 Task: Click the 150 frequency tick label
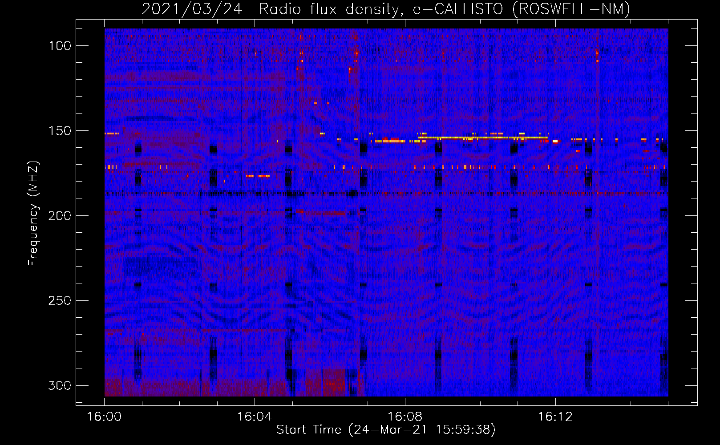60,131
